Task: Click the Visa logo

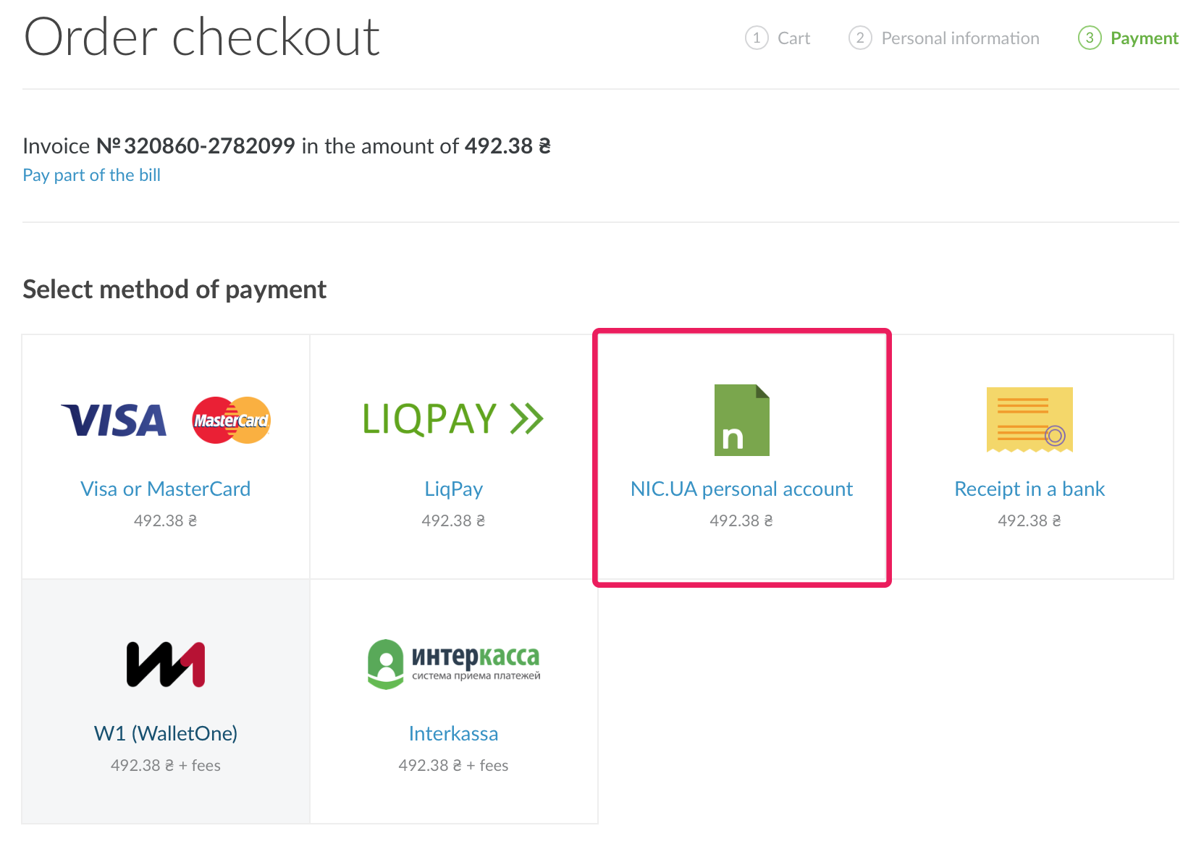Action: click(x=114, y=421)
